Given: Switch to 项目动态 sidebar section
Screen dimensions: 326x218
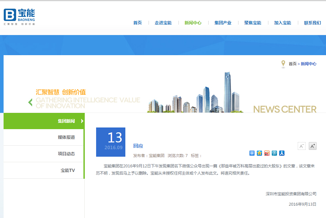Looking at the screenshot, I should pyautogui.click(x=66, y=154).
